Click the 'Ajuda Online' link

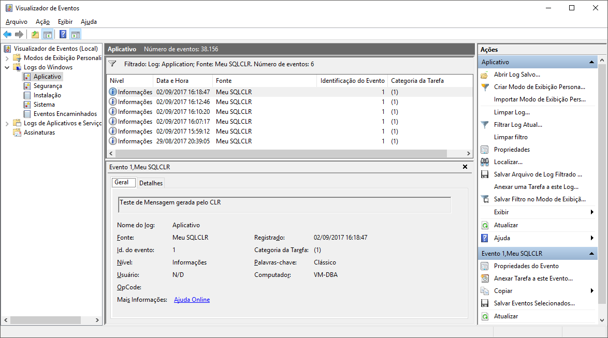[192, 299]
